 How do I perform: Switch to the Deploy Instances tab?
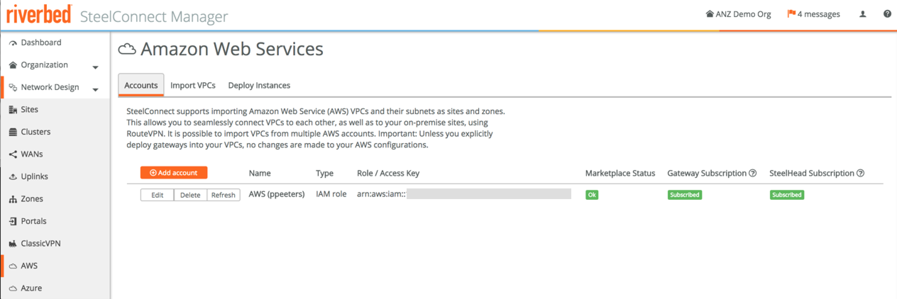pos(259,85)
